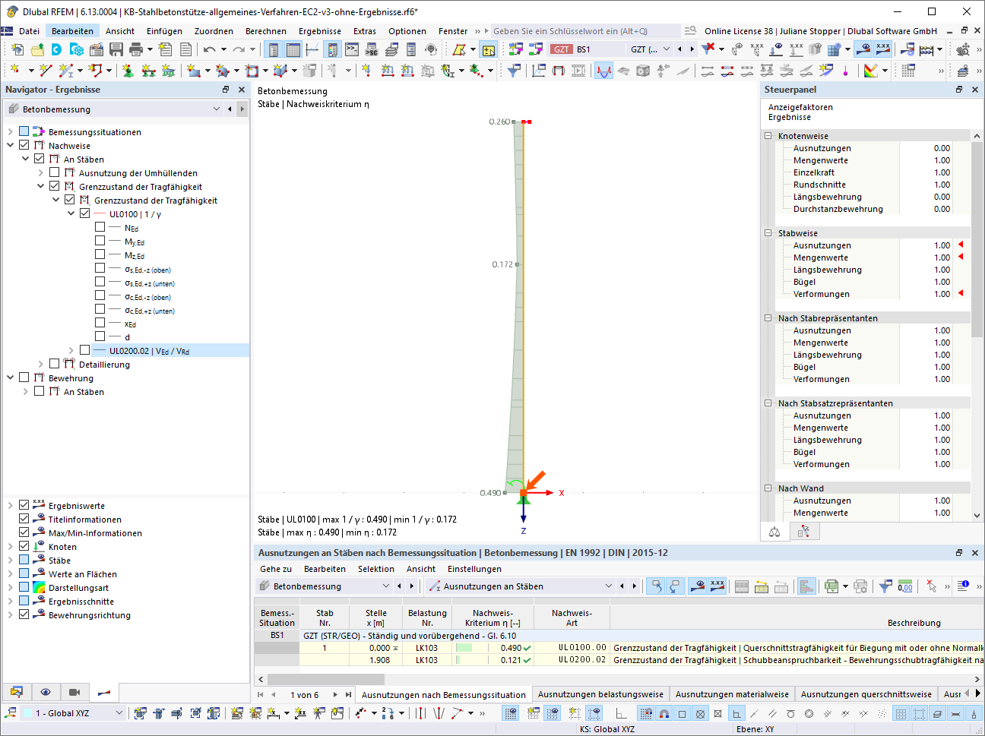The image size is (985, 736).
Task: Enable the magnet snap icon in status bar
Action: click(664, 713)
